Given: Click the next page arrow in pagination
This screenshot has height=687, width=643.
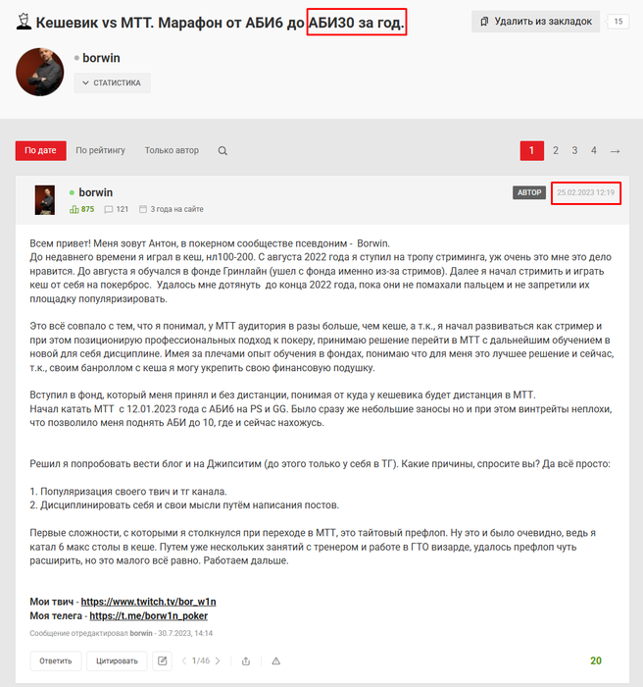Looking at the screenshot, I should pos(615,151).
